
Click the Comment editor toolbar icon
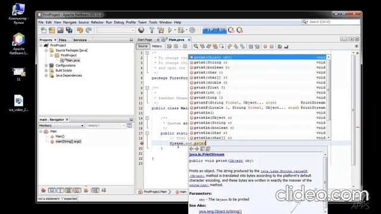tap(280, 46)
